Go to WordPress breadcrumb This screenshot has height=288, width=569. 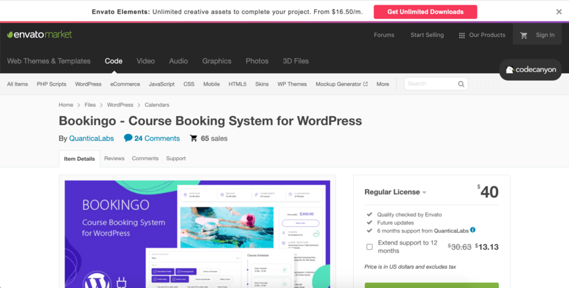pos(120,105)
